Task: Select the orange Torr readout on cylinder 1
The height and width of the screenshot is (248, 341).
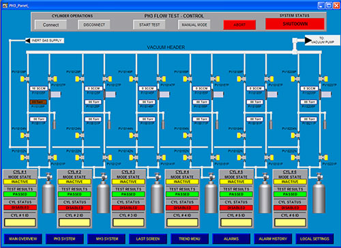Action: 38,102
